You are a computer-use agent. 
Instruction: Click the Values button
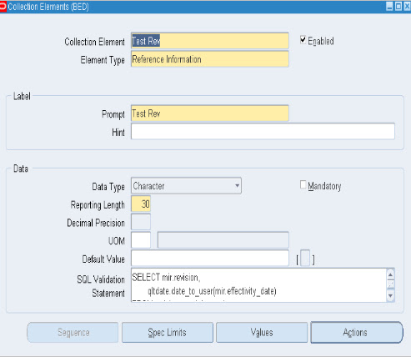pos(262,333)
